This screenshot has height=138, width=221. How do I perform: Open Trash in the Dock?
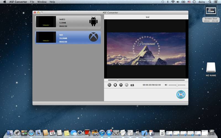point(212,133)
